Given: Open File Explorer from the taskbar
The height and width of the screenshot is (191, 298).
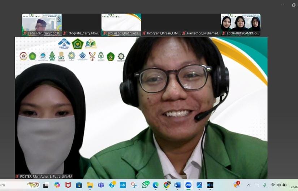Looking at the screenshot, I should (x=90, y=185).
